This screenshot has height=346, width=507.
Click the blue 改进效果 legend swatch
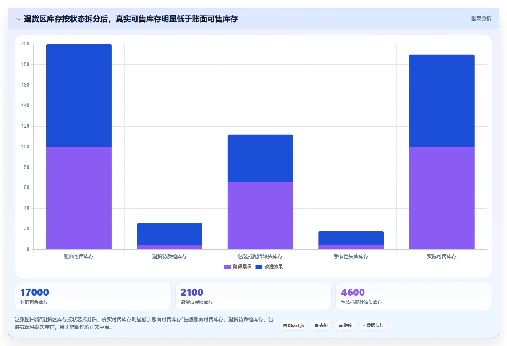point(259,267)
